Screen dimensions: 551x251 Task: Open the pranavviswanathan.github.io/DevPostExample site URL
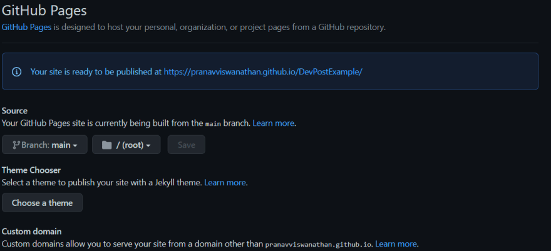click(263, 71)
